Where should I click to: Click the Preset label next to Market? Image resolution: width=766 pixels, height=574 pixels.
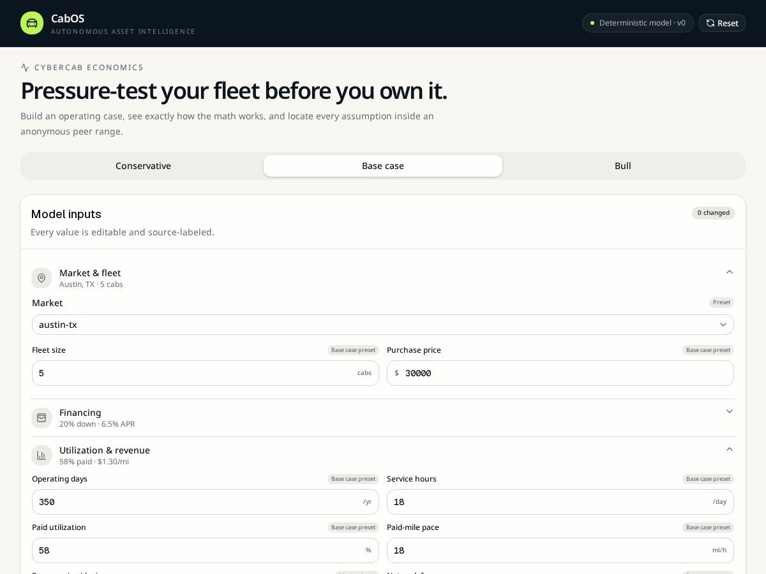[722, 302]
